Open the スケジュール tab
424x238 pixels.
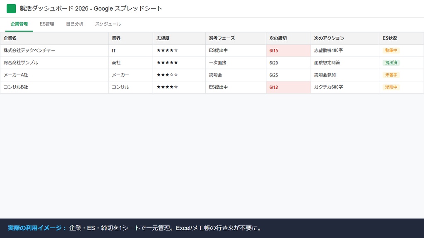pos(108,24)
